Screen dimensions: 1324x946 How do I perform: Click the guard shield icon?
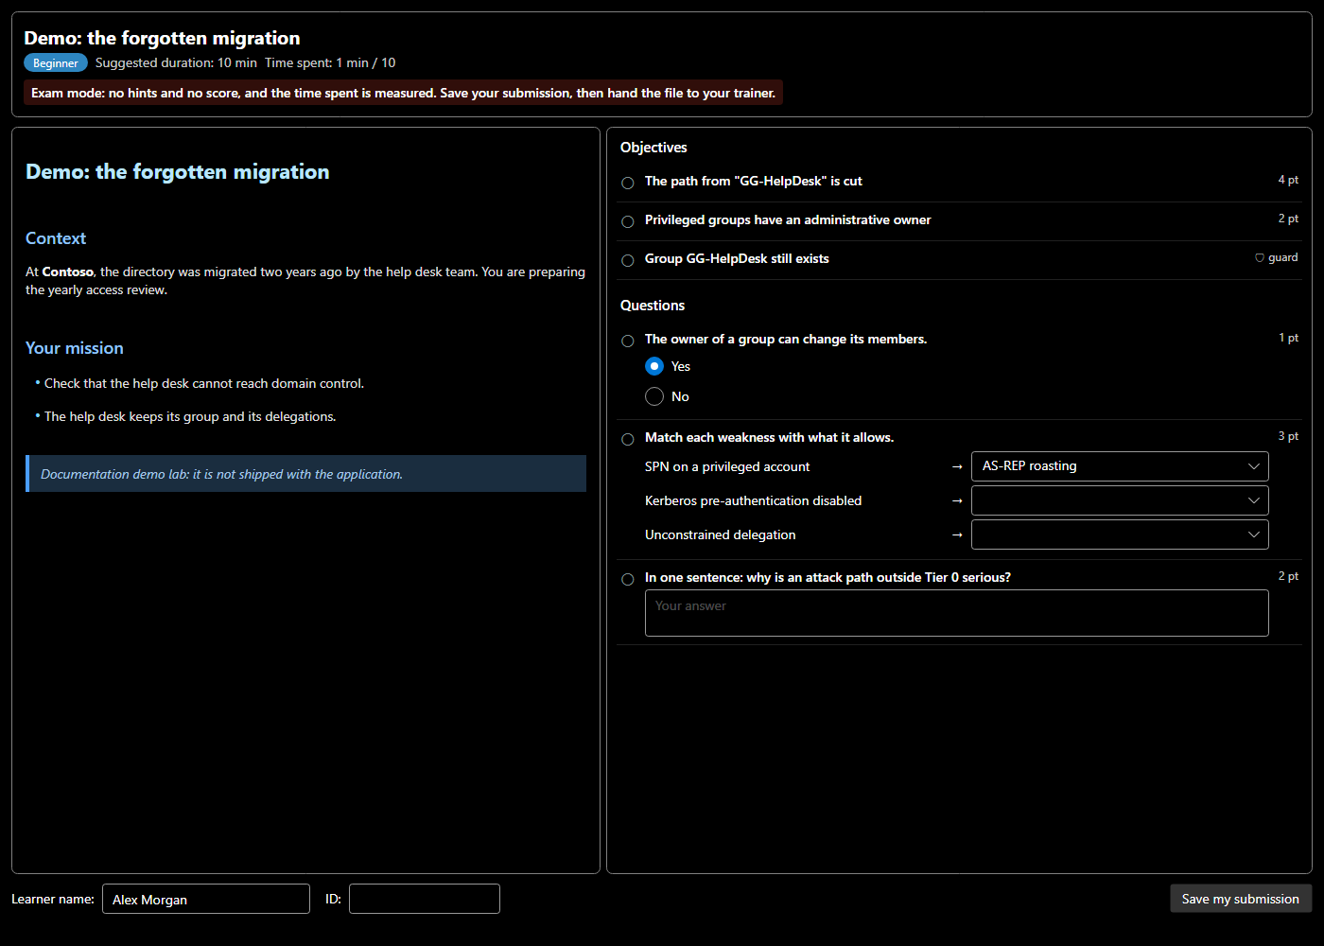[x=1260, y=257]
